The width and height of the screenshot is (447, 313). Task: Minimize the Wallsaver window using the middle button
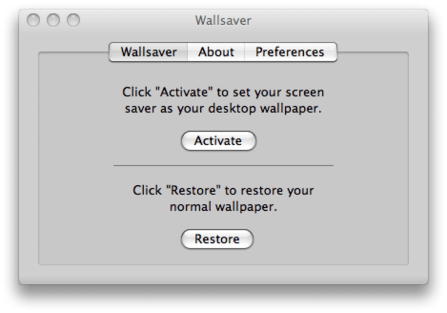click(x=53, y=20)
